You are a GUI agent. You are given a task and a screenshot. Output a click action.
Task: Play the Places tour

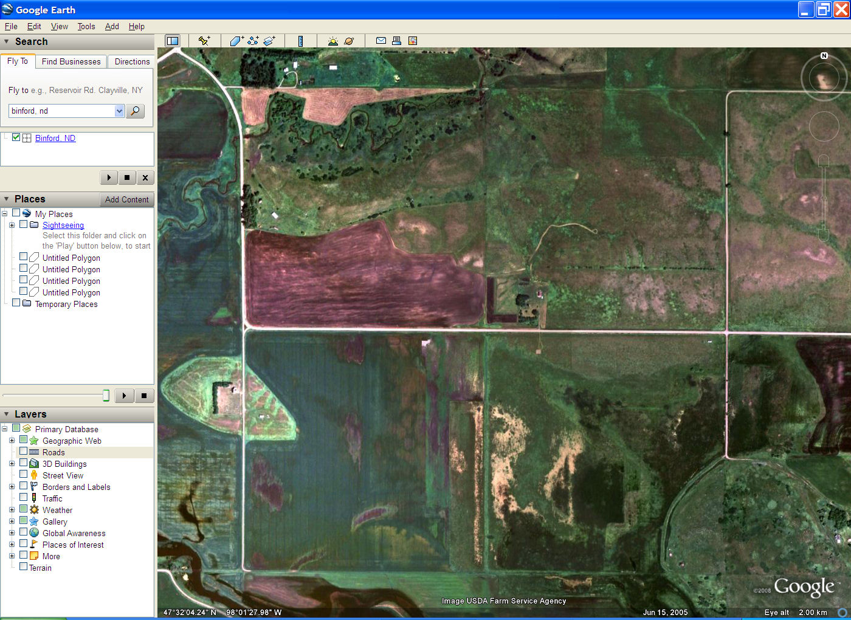tap(124, 396)
